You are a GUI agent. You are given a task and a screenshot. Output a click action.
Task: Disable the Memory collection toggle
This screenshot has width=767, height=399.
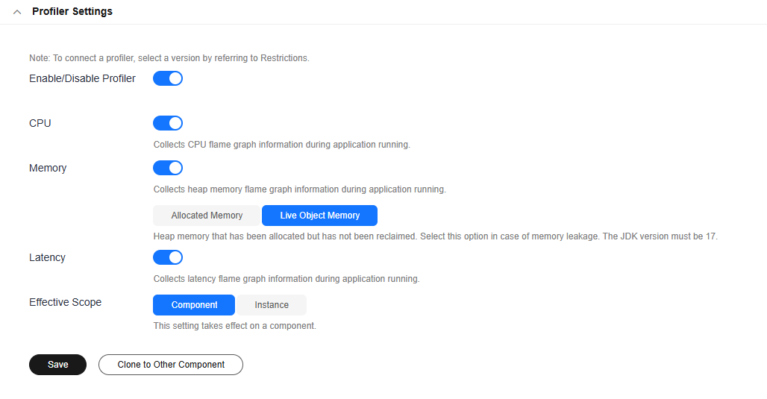pos(168,168)
